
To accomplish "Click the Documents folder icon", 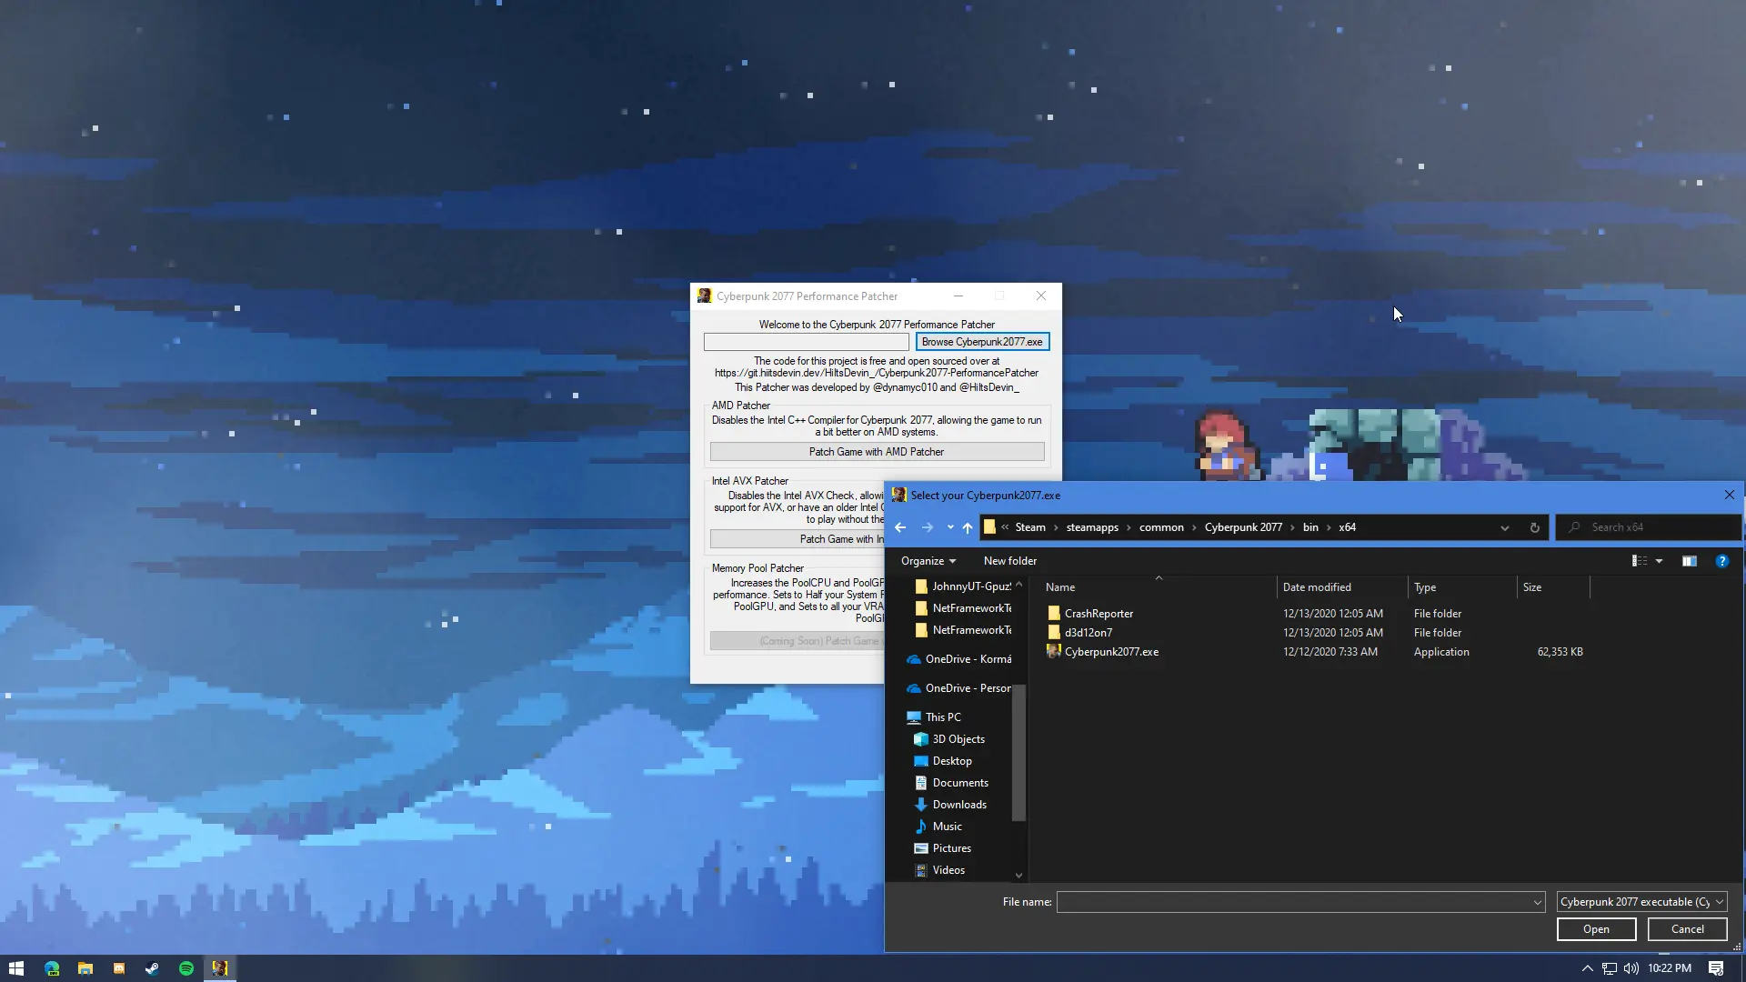I will pos(921,782).
